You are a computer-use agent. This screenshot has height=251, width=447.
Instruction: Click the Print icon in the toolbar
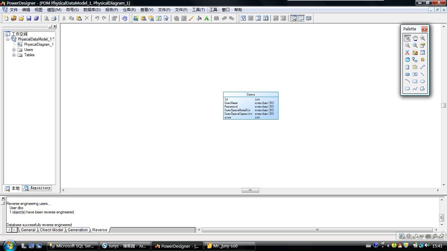[54, 18]
